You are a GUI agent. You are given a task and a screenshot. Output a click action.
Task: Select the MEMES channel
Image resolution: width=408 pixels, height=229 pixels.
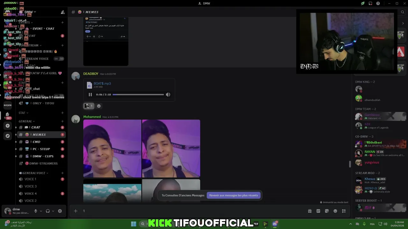(41, 135)
